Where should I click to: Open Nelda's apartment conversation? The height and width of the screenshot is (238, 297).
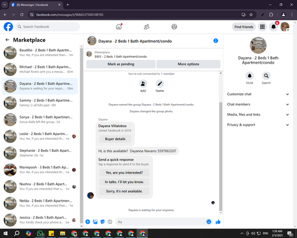click(40, 203)
